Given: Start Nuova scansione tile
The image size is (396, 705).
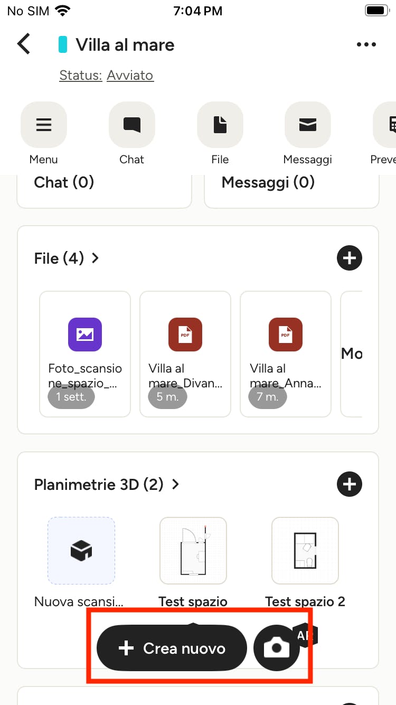Looking at the screenshot, I should 81,551.
